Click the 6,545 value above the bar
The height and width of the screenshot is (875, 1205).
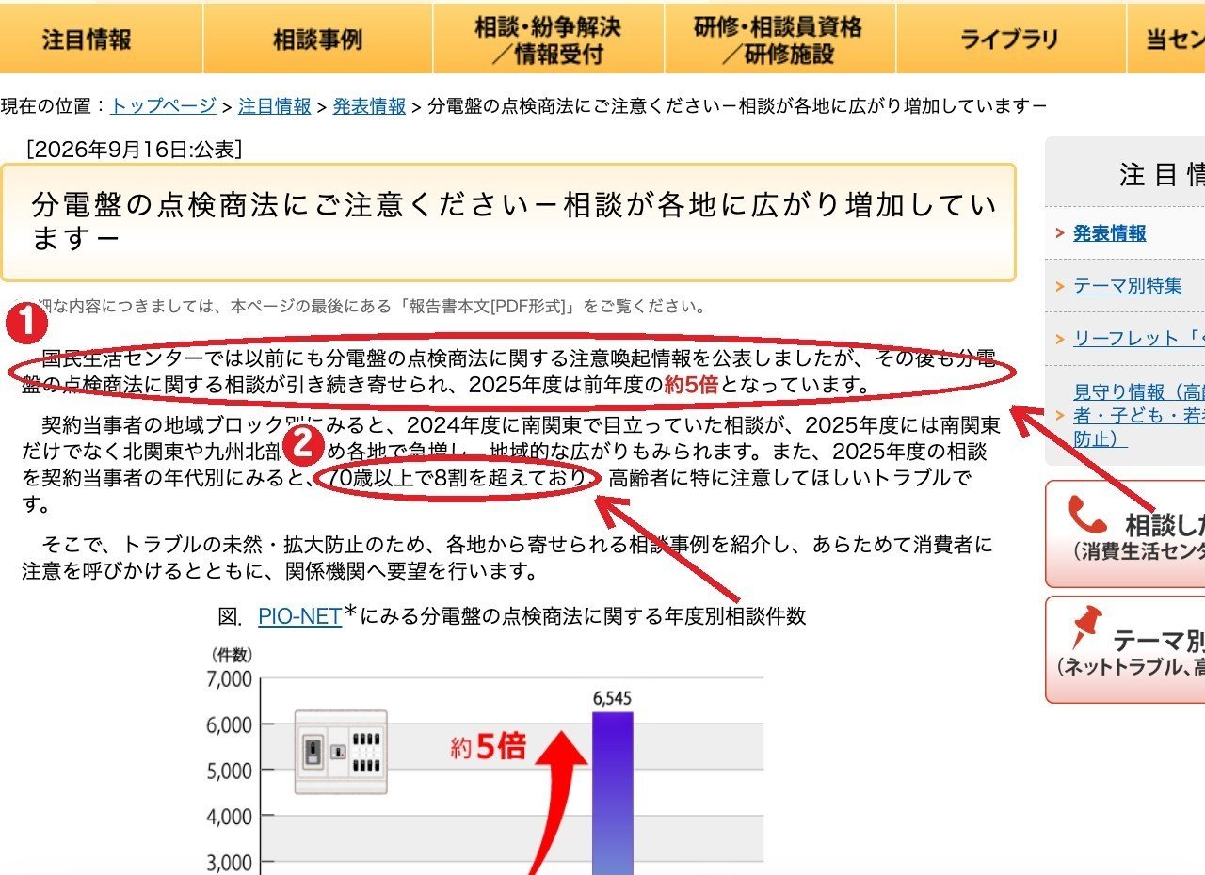pos(612,698)
